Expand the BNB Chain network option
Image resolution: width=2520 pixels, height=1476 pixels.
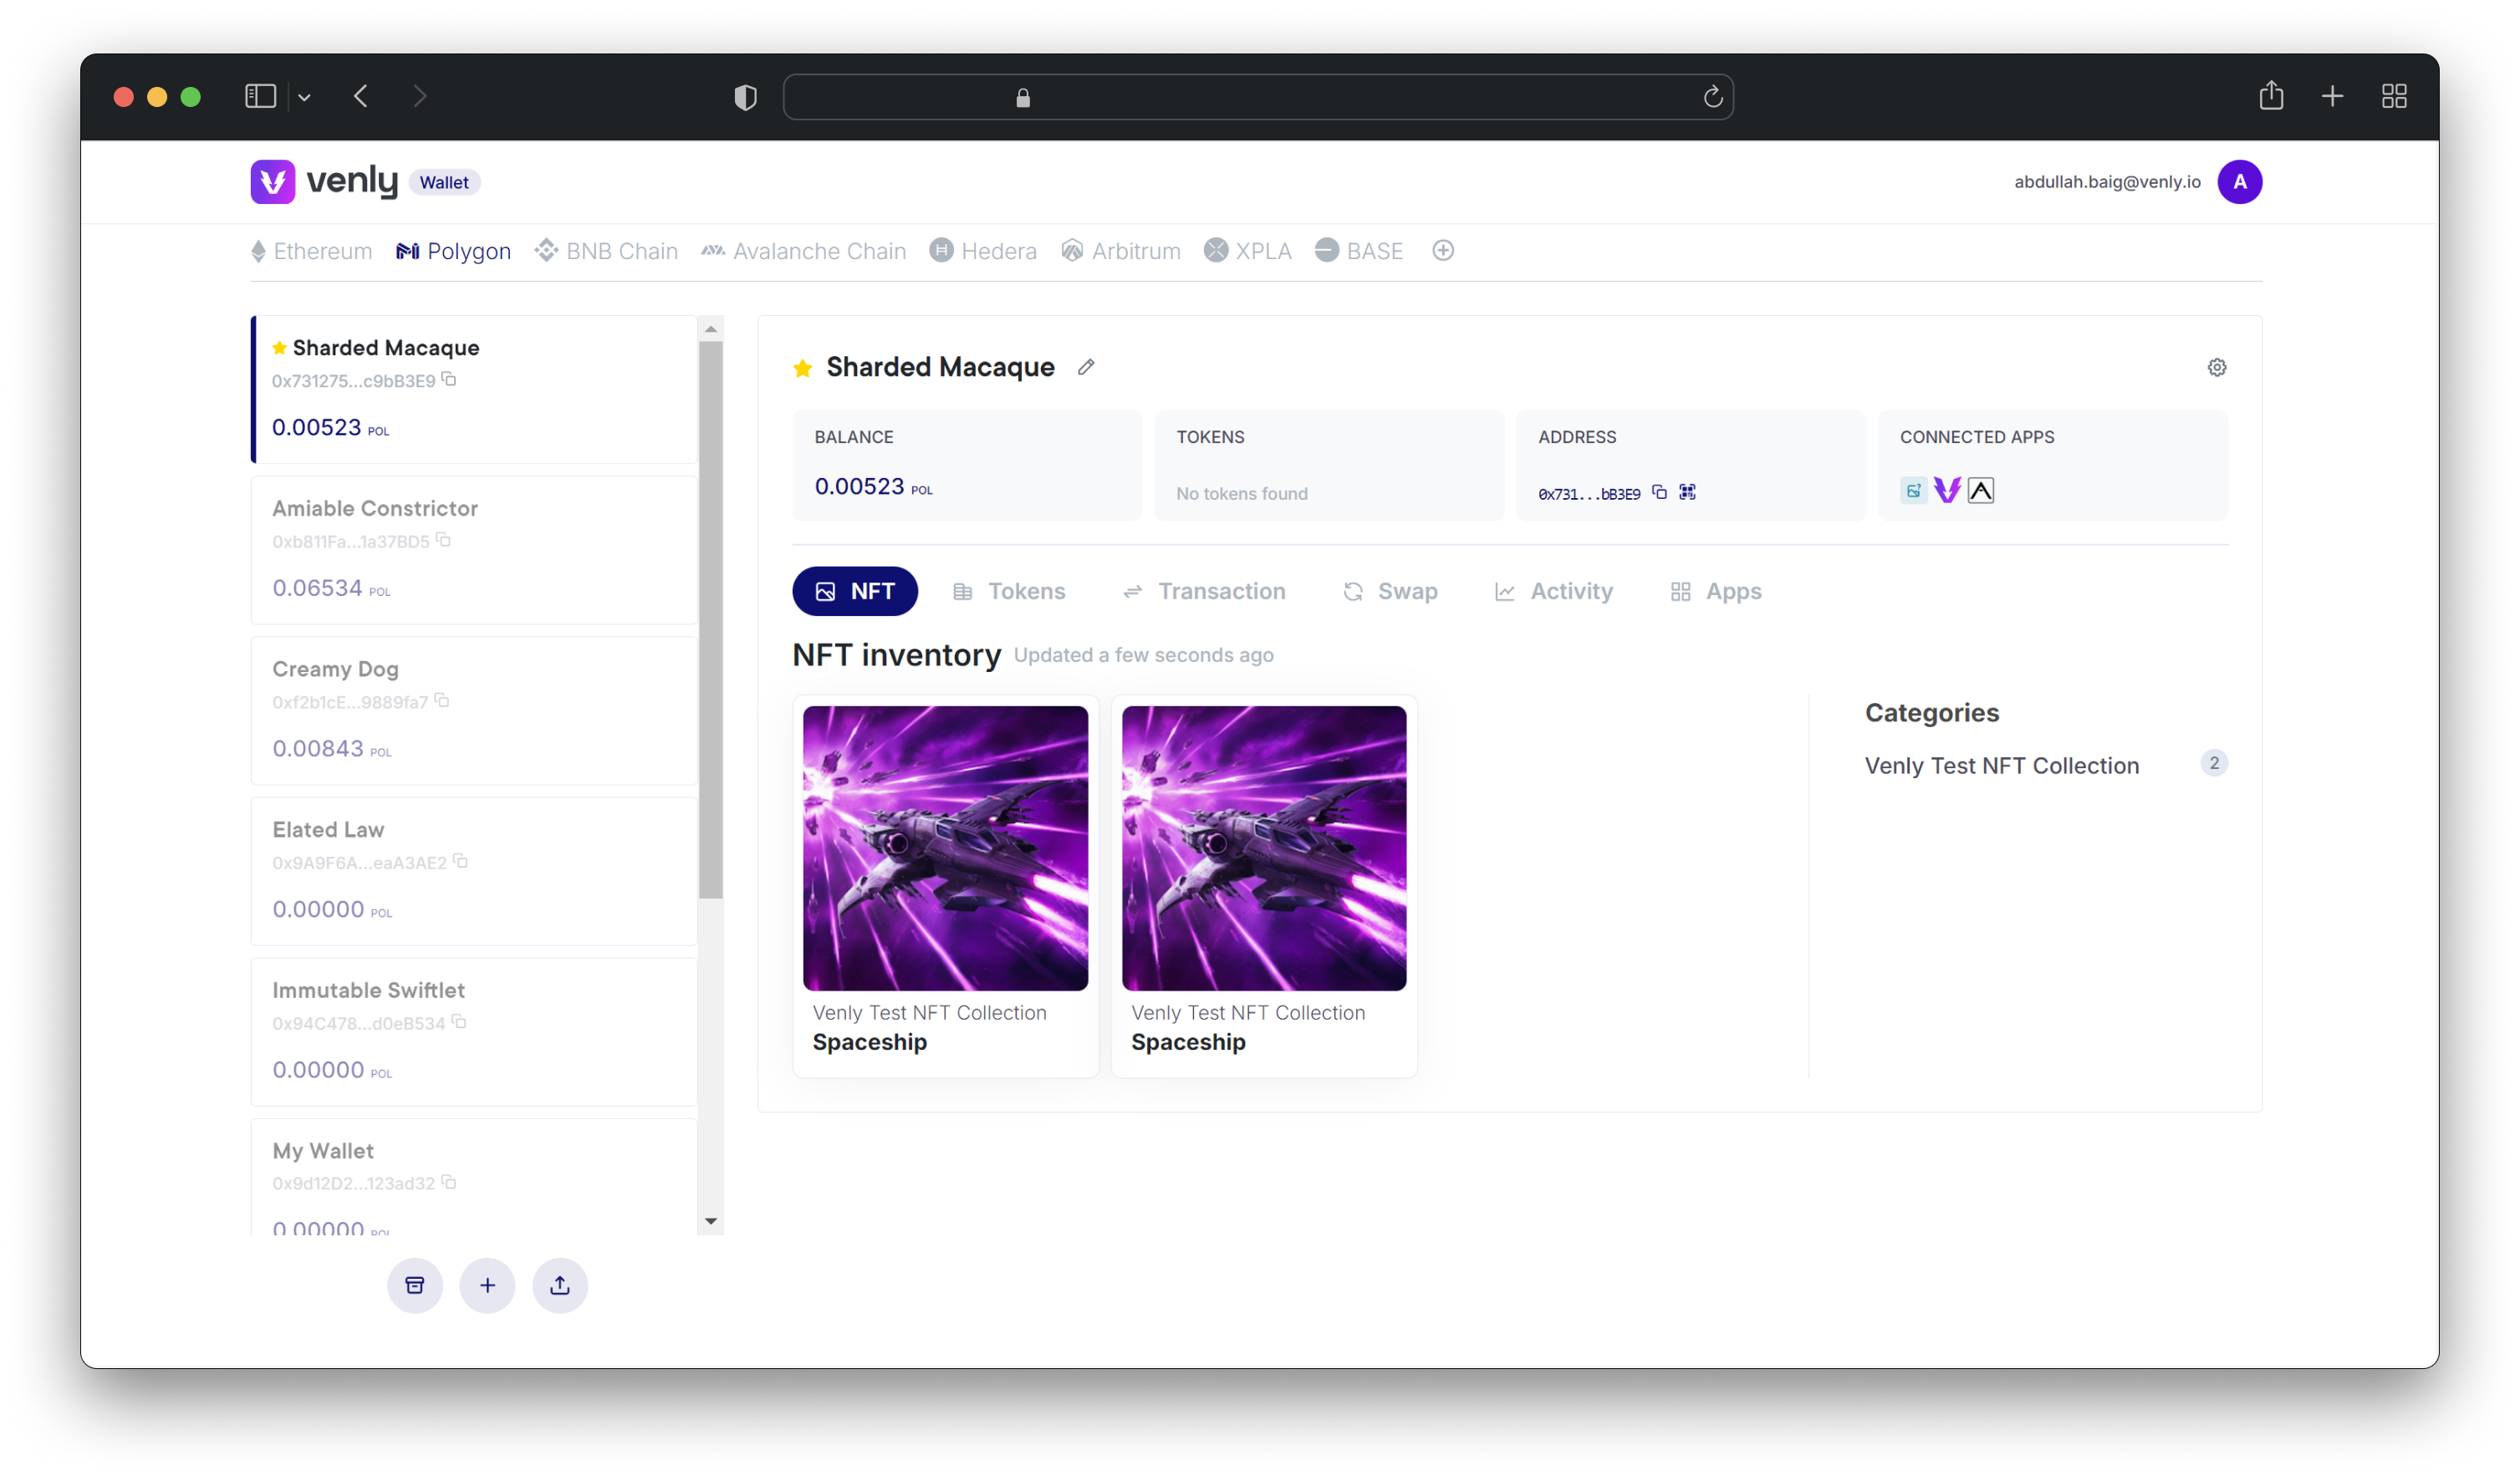pyautogui.click(x=620, y=252)
